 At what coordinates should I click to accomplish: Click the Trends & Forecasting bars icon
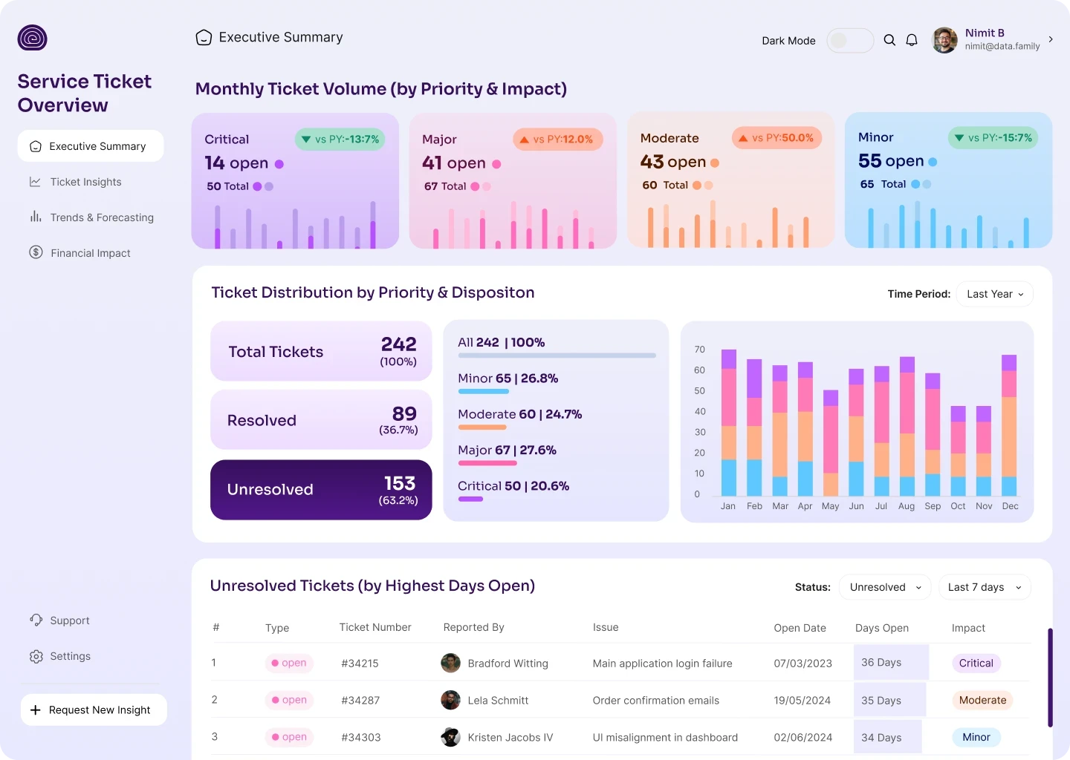tap(35, 217)
